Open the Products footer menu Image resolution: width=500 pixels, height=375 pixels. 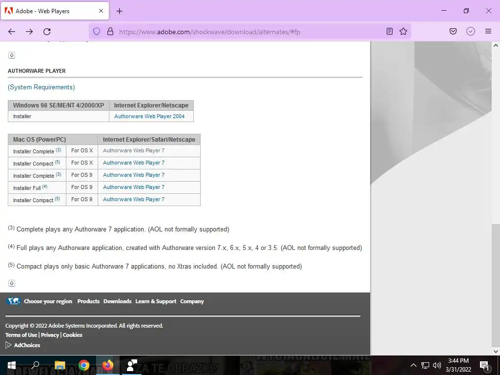tap(88, 301)
